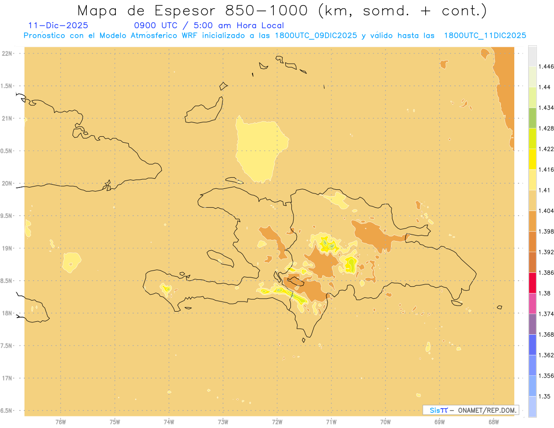Click the 1.35 legend value label

pos(544,396)
